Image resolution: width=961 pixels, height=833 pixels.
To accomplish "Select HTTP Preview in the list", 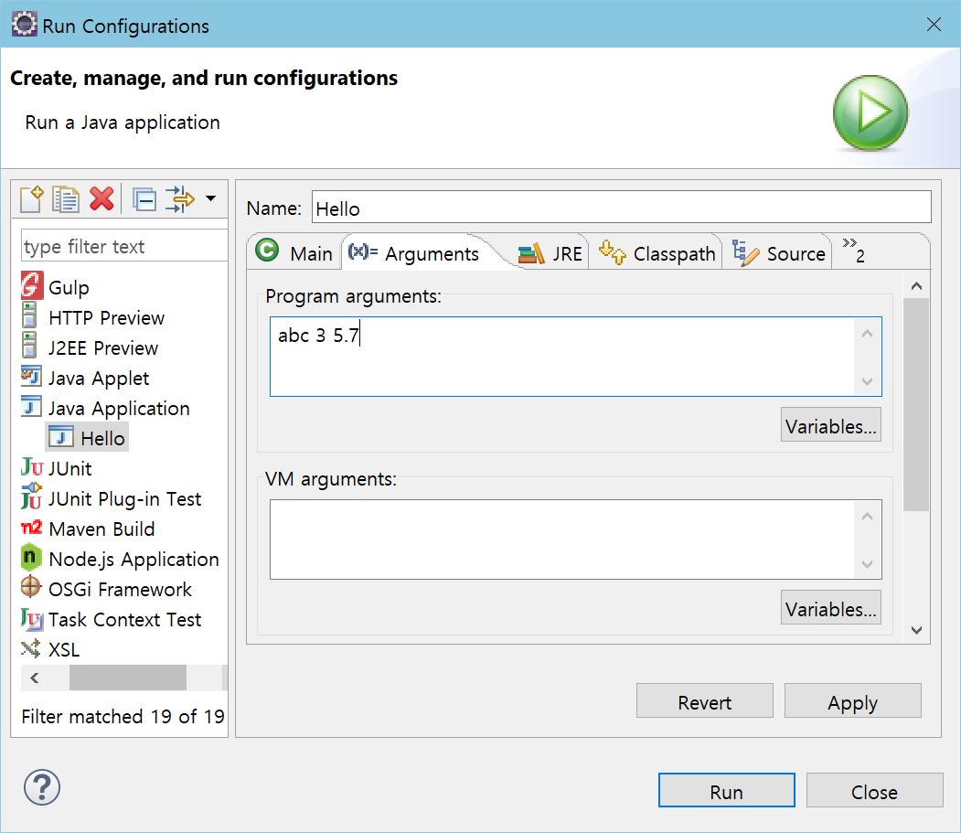I will click(x=93, y=317).
